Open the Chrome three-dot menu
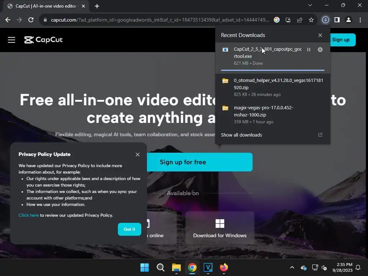The width and height of the screenshot is (368, 276). coord(360,20)
